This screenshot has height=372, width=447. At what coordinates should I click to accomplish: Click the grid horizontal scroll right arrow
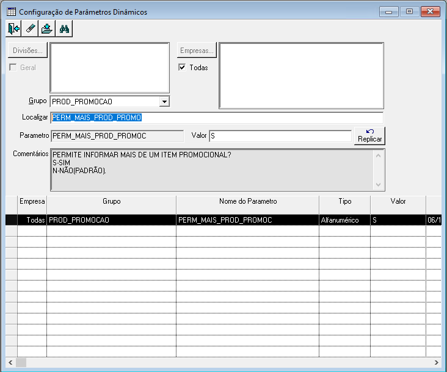tap(437, 362)
